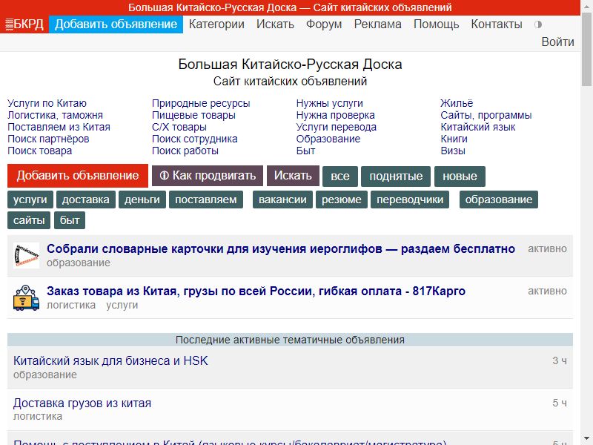Click образование tag under HSK listing

(x=45, y=375)
